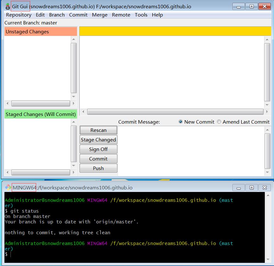
Task: Open the Branch menu
Action: click(x=57, y=15)
